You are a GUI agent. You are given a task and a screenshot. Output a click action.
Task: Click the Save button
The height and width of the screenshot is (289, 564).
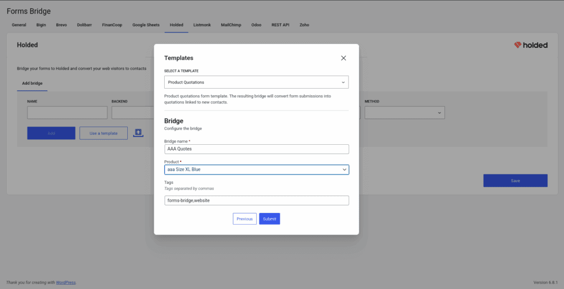(x=516, y=181)
